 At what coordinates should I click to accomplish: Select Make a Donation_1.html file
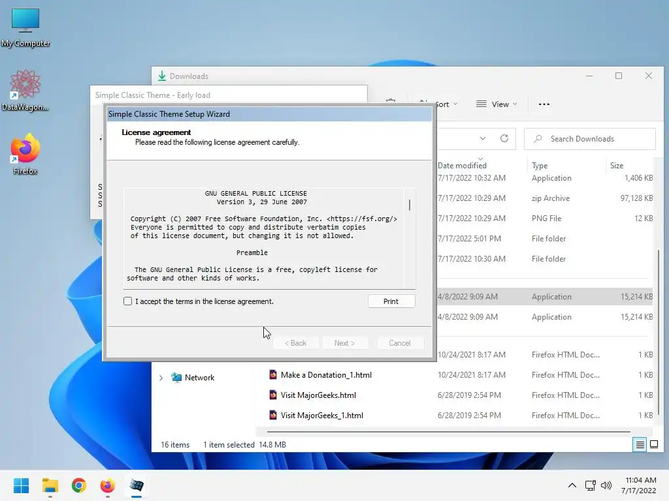[x=326, y=375]
